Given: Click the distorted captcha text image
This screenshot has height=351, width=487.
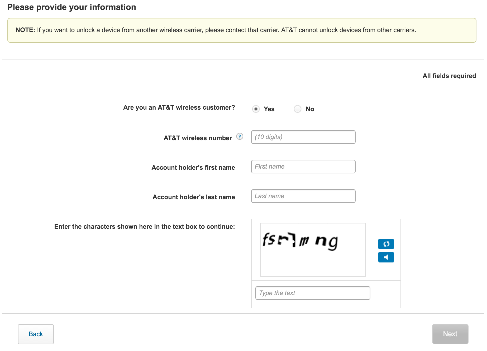Looking at the screenshot, I should (x=313, y=250).
